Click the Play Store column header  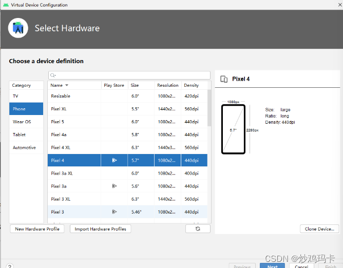115,85
